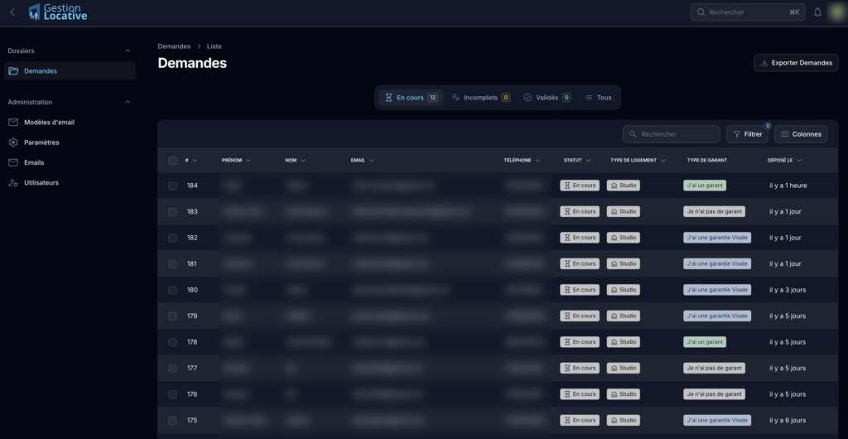
Task: Check the checkbox for request 181
Action: click(x=172, y=264)
